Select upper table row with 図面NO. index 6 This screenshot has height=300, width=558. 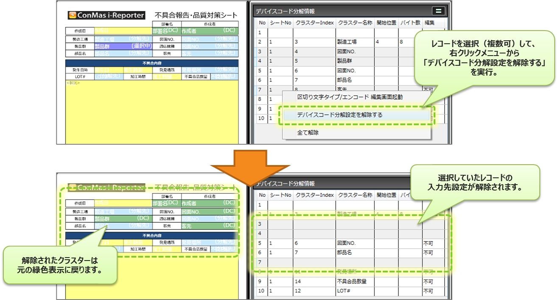(x=351, y=70)
